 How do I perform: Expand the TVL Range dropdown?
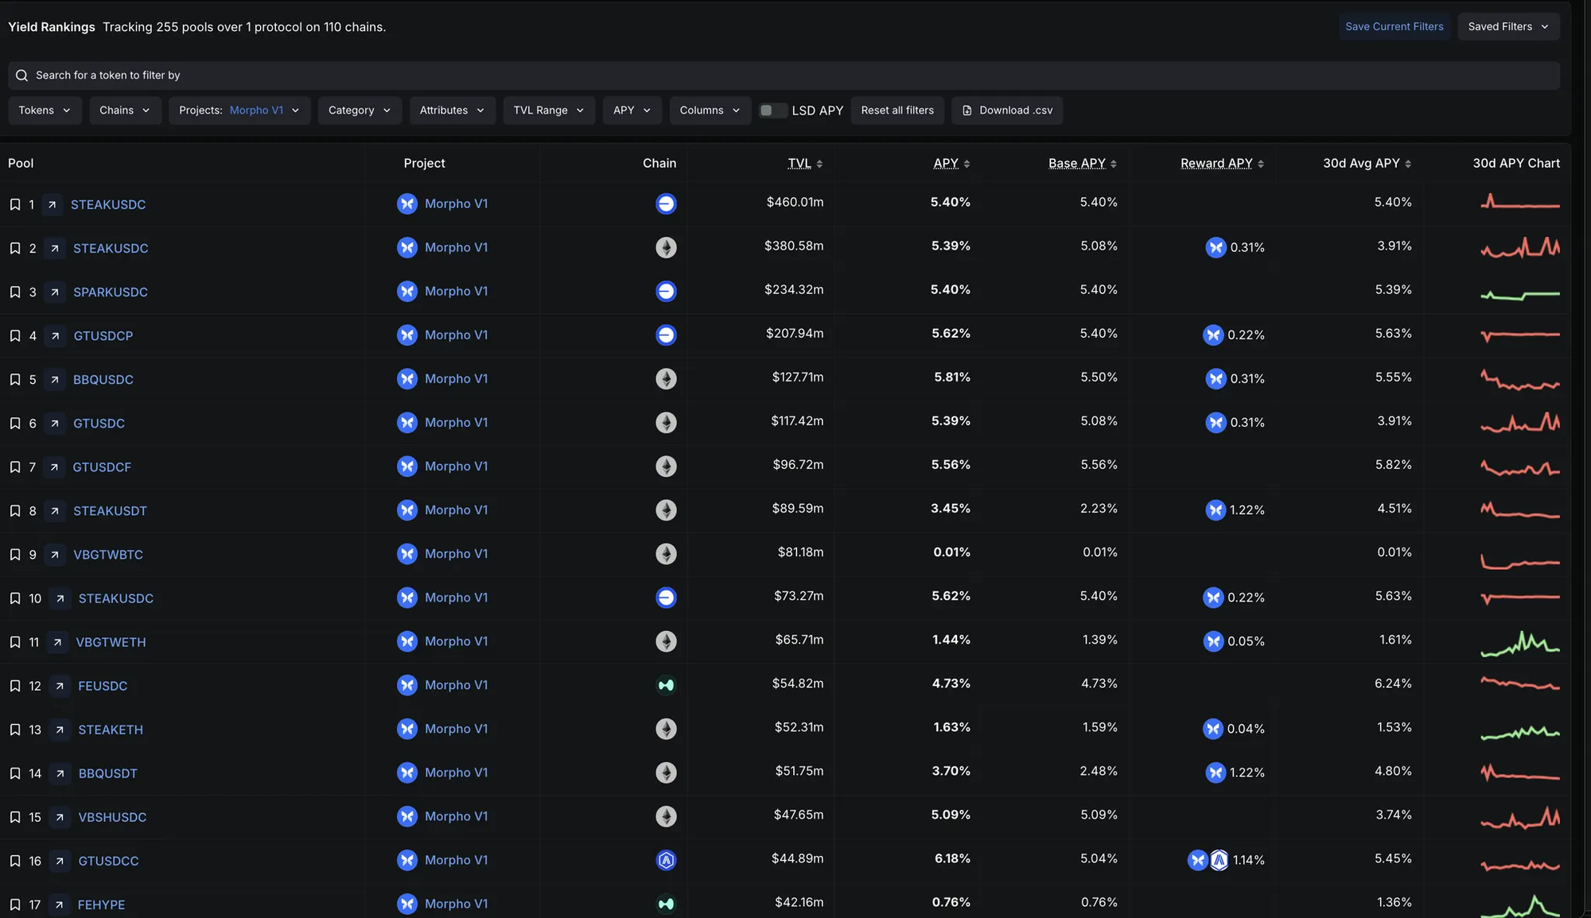[548, 110]
